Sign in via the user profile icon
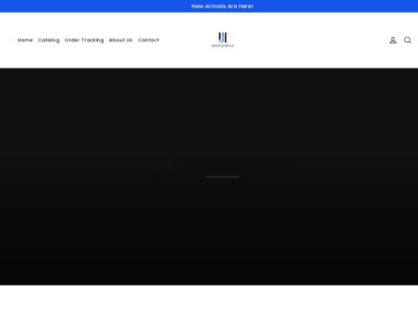Viewport: 418px width, 314px height. [393, 40]
